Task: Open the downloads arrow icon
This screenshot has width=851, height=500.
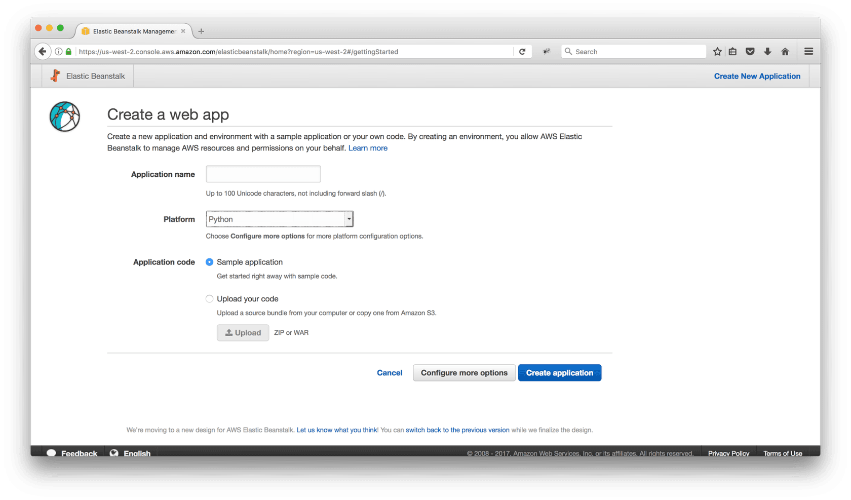Action: point(767,52)
